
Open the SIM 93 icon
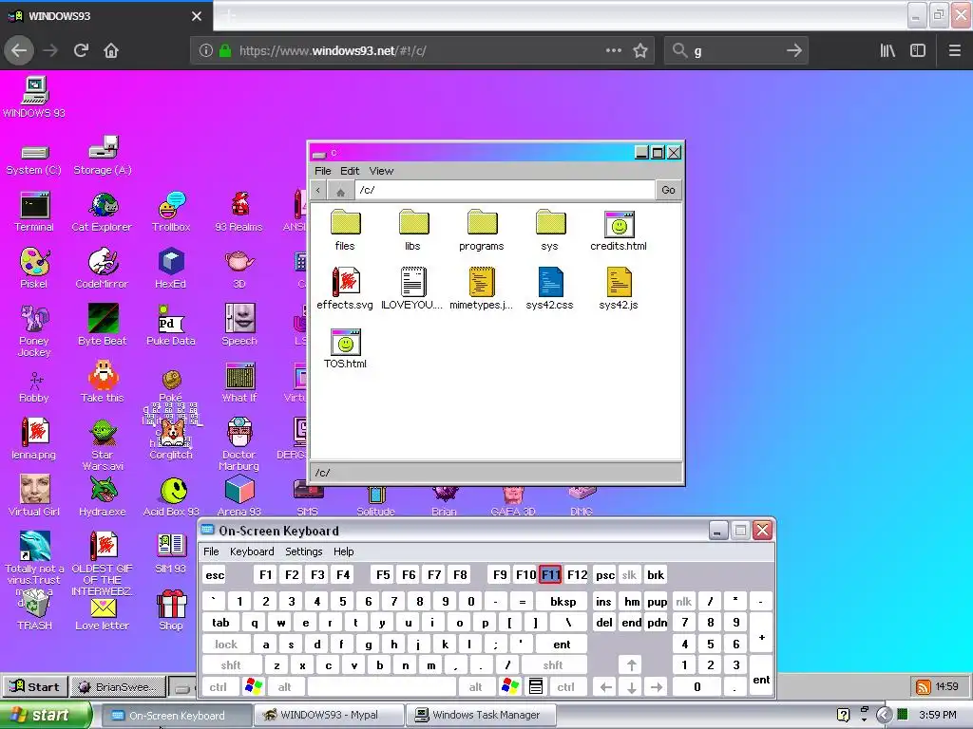[171, 553]
